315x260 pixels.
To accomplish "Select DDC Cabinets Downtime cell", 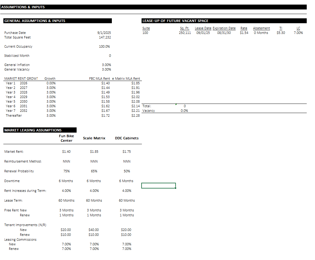I will 127,181.
